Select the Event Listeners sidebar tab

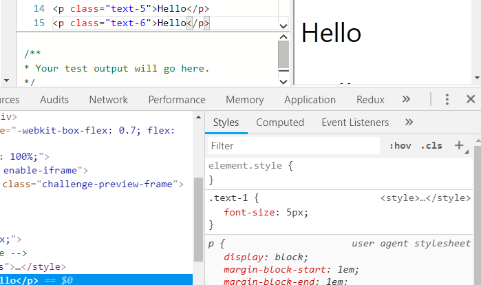click(355, 123)
